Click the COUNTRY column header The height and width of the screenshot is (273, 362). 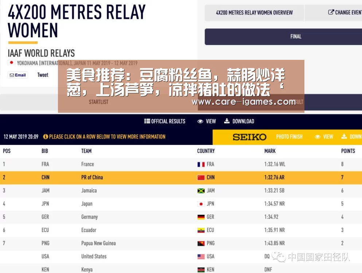pyautogui.click(x=206, y=151)
